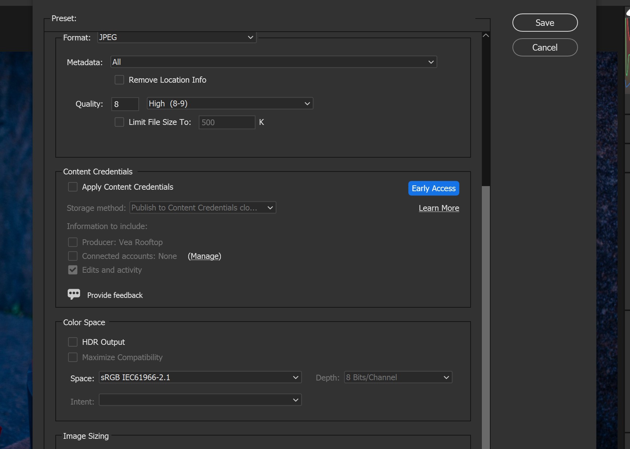The height and width of the screenshot is (449, 630).
Task: Open the Intent dropdown
Action: click(x=200, y=400)
